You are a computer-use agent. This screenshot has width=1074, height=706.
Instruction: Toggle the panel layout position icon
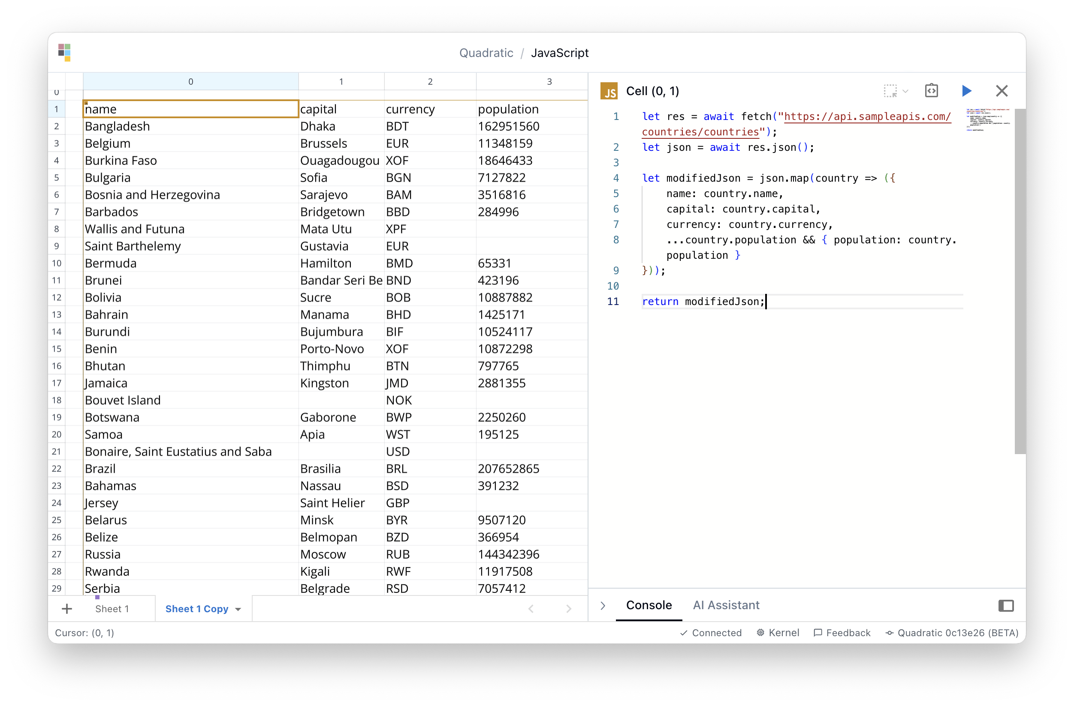pyautogui.click(x=1006, y=605)
